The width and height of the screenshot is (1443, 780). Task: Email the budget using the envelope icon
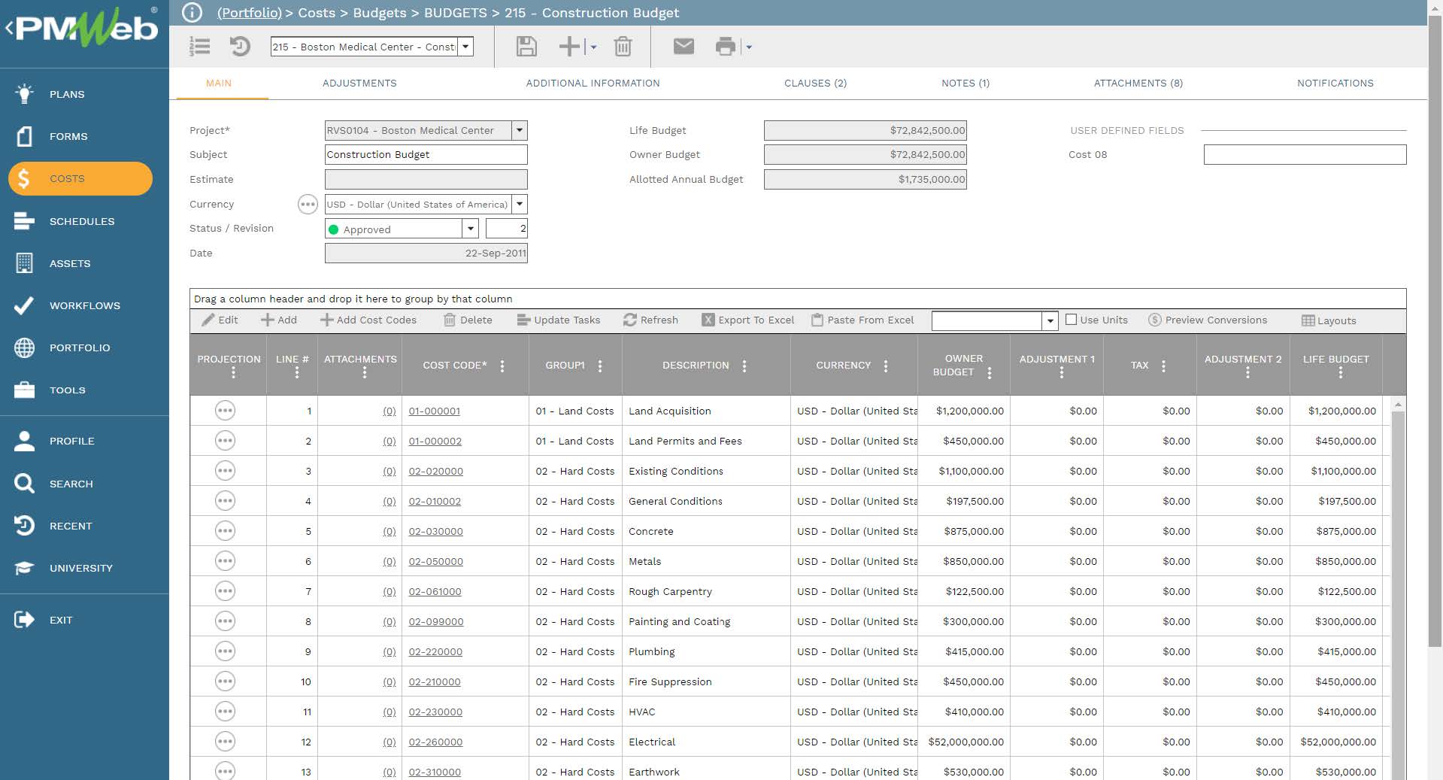(683, 47)
